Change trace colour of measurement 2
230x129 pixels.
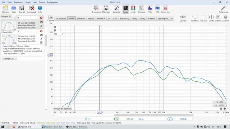(41, 39)
